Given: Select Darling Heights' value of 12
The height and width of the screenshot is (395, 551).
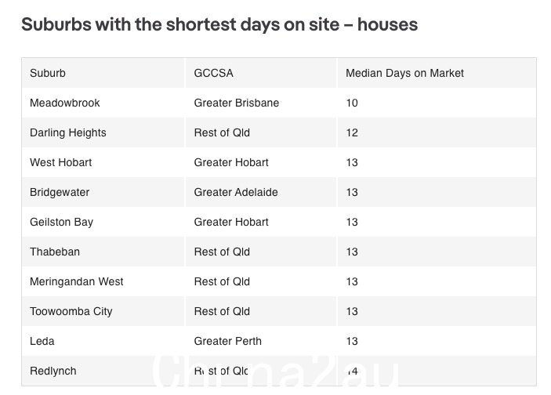Looking at the screenshot, I should 352,132.
